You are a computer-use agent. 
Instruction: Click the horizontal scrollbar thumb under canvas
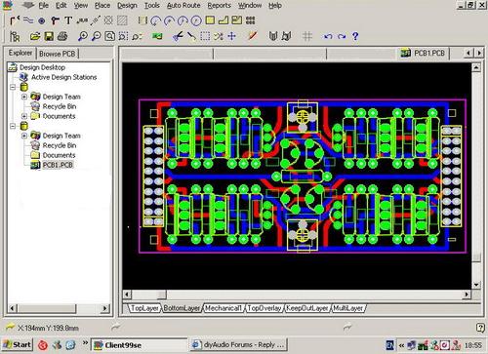coord(162,295)
